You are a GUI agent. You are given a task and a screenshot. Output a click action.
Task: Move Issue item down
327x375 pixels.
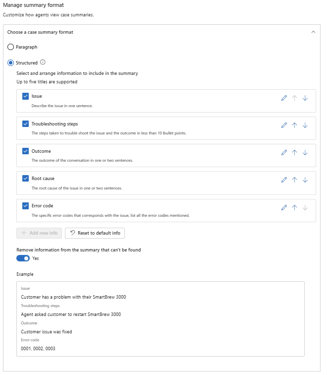click(305, 98)
